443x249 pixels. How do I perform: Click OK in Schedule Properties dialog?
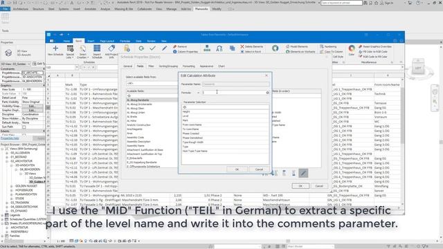300,186
